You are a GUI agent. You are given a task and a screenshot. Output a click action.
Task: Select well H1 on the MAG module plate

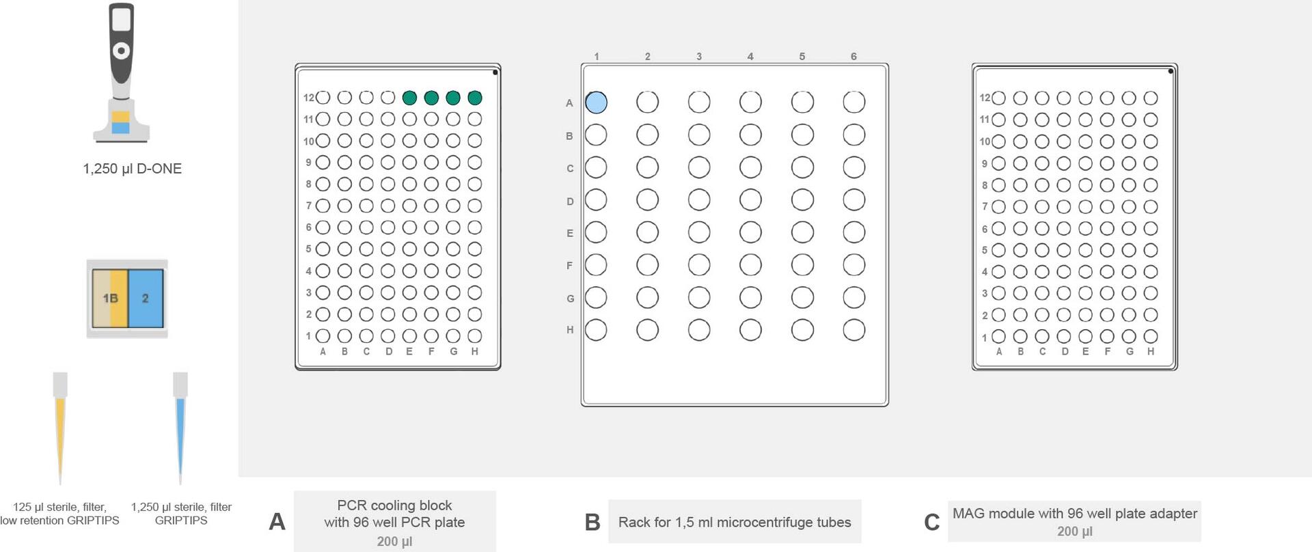(x=1151, y=336)
